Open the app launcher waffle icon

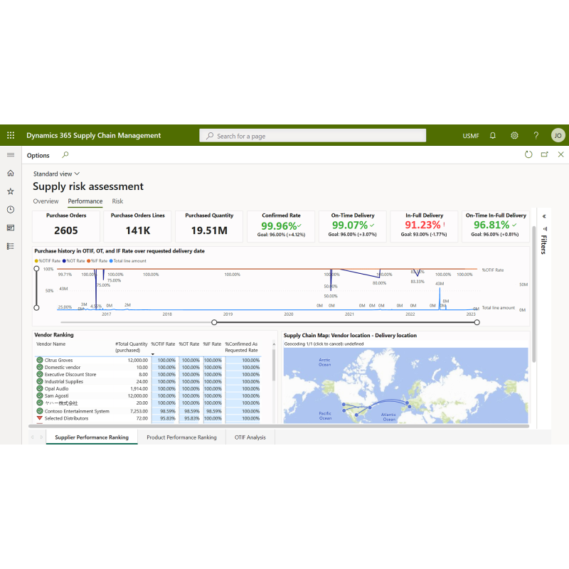11,135
